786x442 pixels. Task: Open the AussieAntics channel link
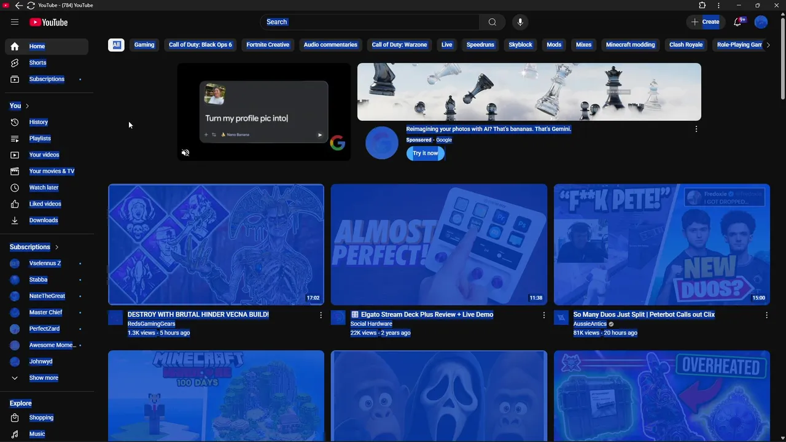[x=590, y=324]
